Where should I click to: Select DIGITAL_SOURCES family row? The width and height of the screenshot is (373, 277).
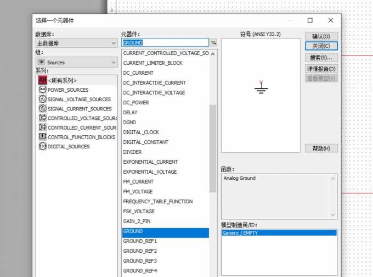[77, 146]
